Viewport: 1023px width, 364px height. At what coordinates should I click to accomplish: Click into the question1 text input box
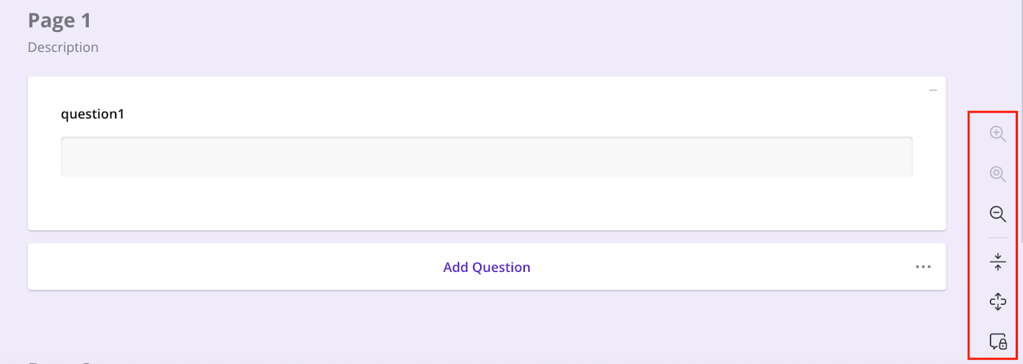tap(487, 156)
